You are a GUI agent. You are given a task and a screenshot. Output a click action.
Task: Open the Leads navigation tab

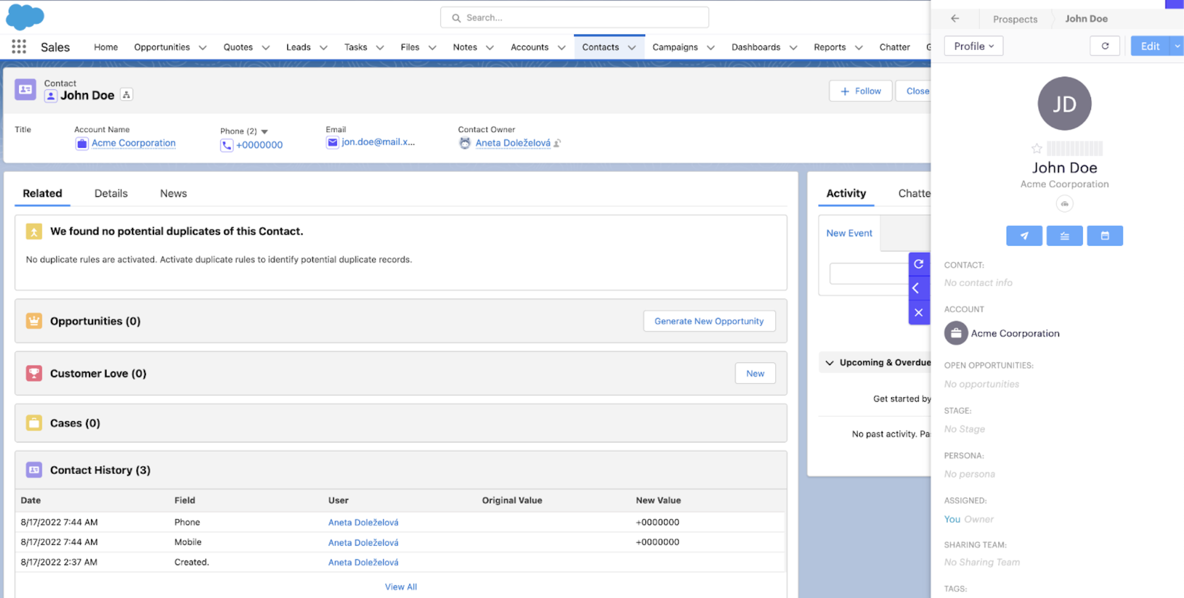pos(298,47)
